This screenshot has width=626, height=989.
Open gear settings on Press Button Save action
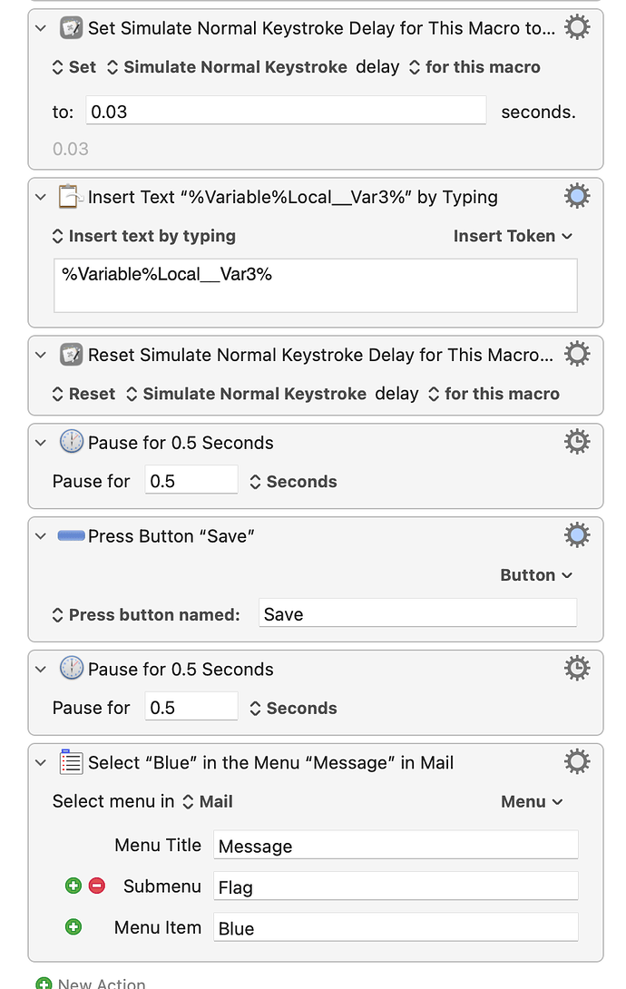(577, 534)
